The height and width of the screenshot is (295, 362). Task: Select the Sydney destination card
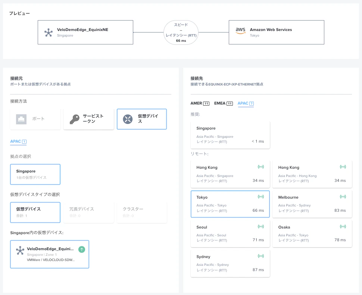(x=230, y=264)
